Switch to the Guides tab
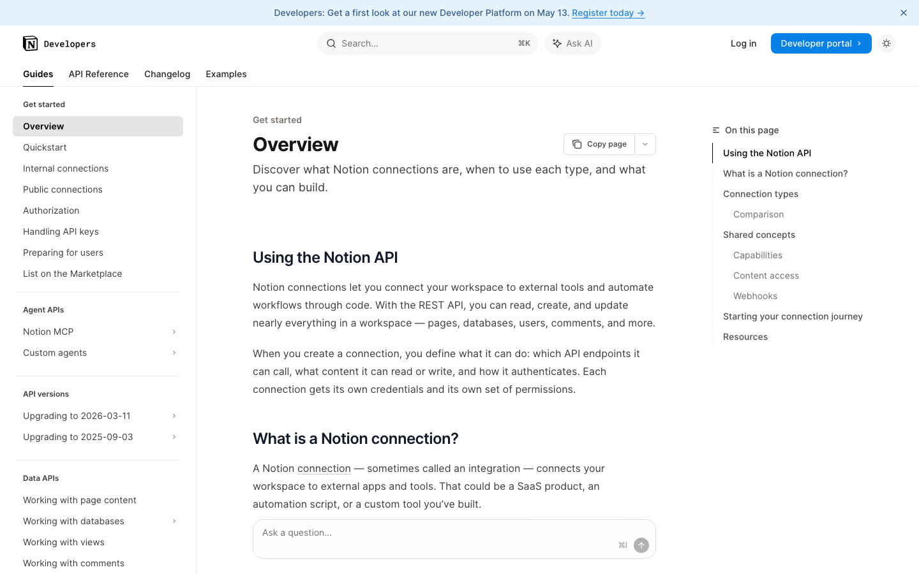Viewport: 919px width, 574px height. 38,74
